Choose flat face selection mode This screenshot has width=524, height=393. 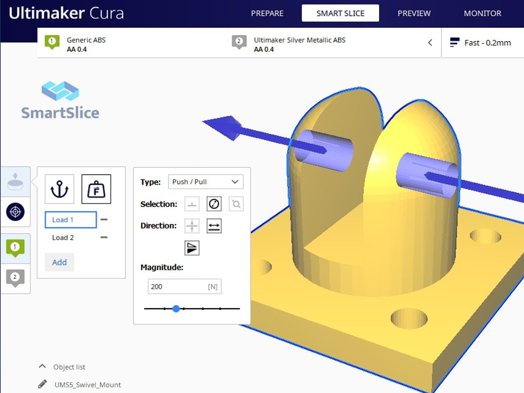(x=192, y=203)
